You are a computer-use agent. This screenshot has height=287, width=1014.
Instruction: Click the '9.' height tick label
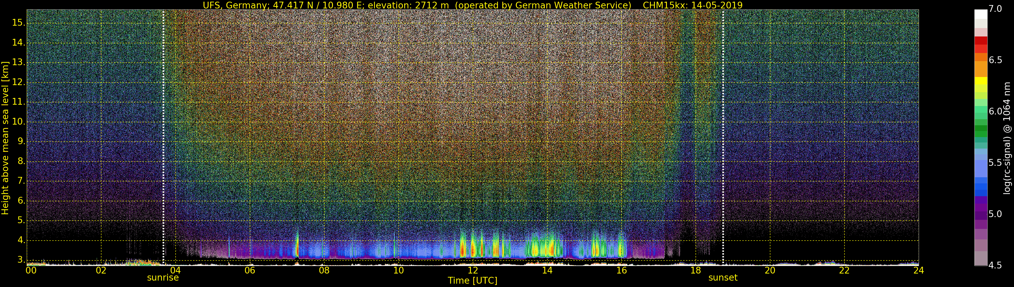pos(21,141)
